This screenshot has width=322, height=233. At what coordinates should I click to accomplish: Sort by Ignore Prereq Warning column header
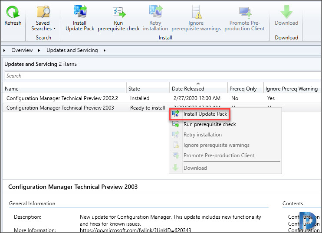(x=292, y=88)
